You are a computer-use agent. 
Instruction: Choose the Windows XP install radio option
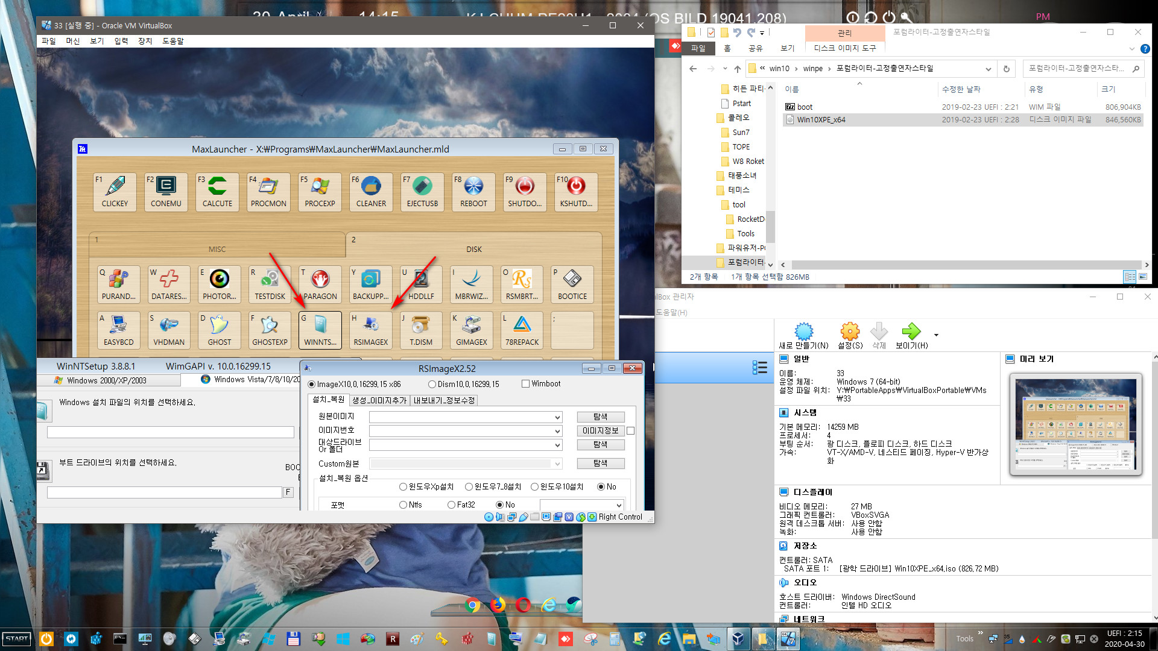(x=403, y=487)
